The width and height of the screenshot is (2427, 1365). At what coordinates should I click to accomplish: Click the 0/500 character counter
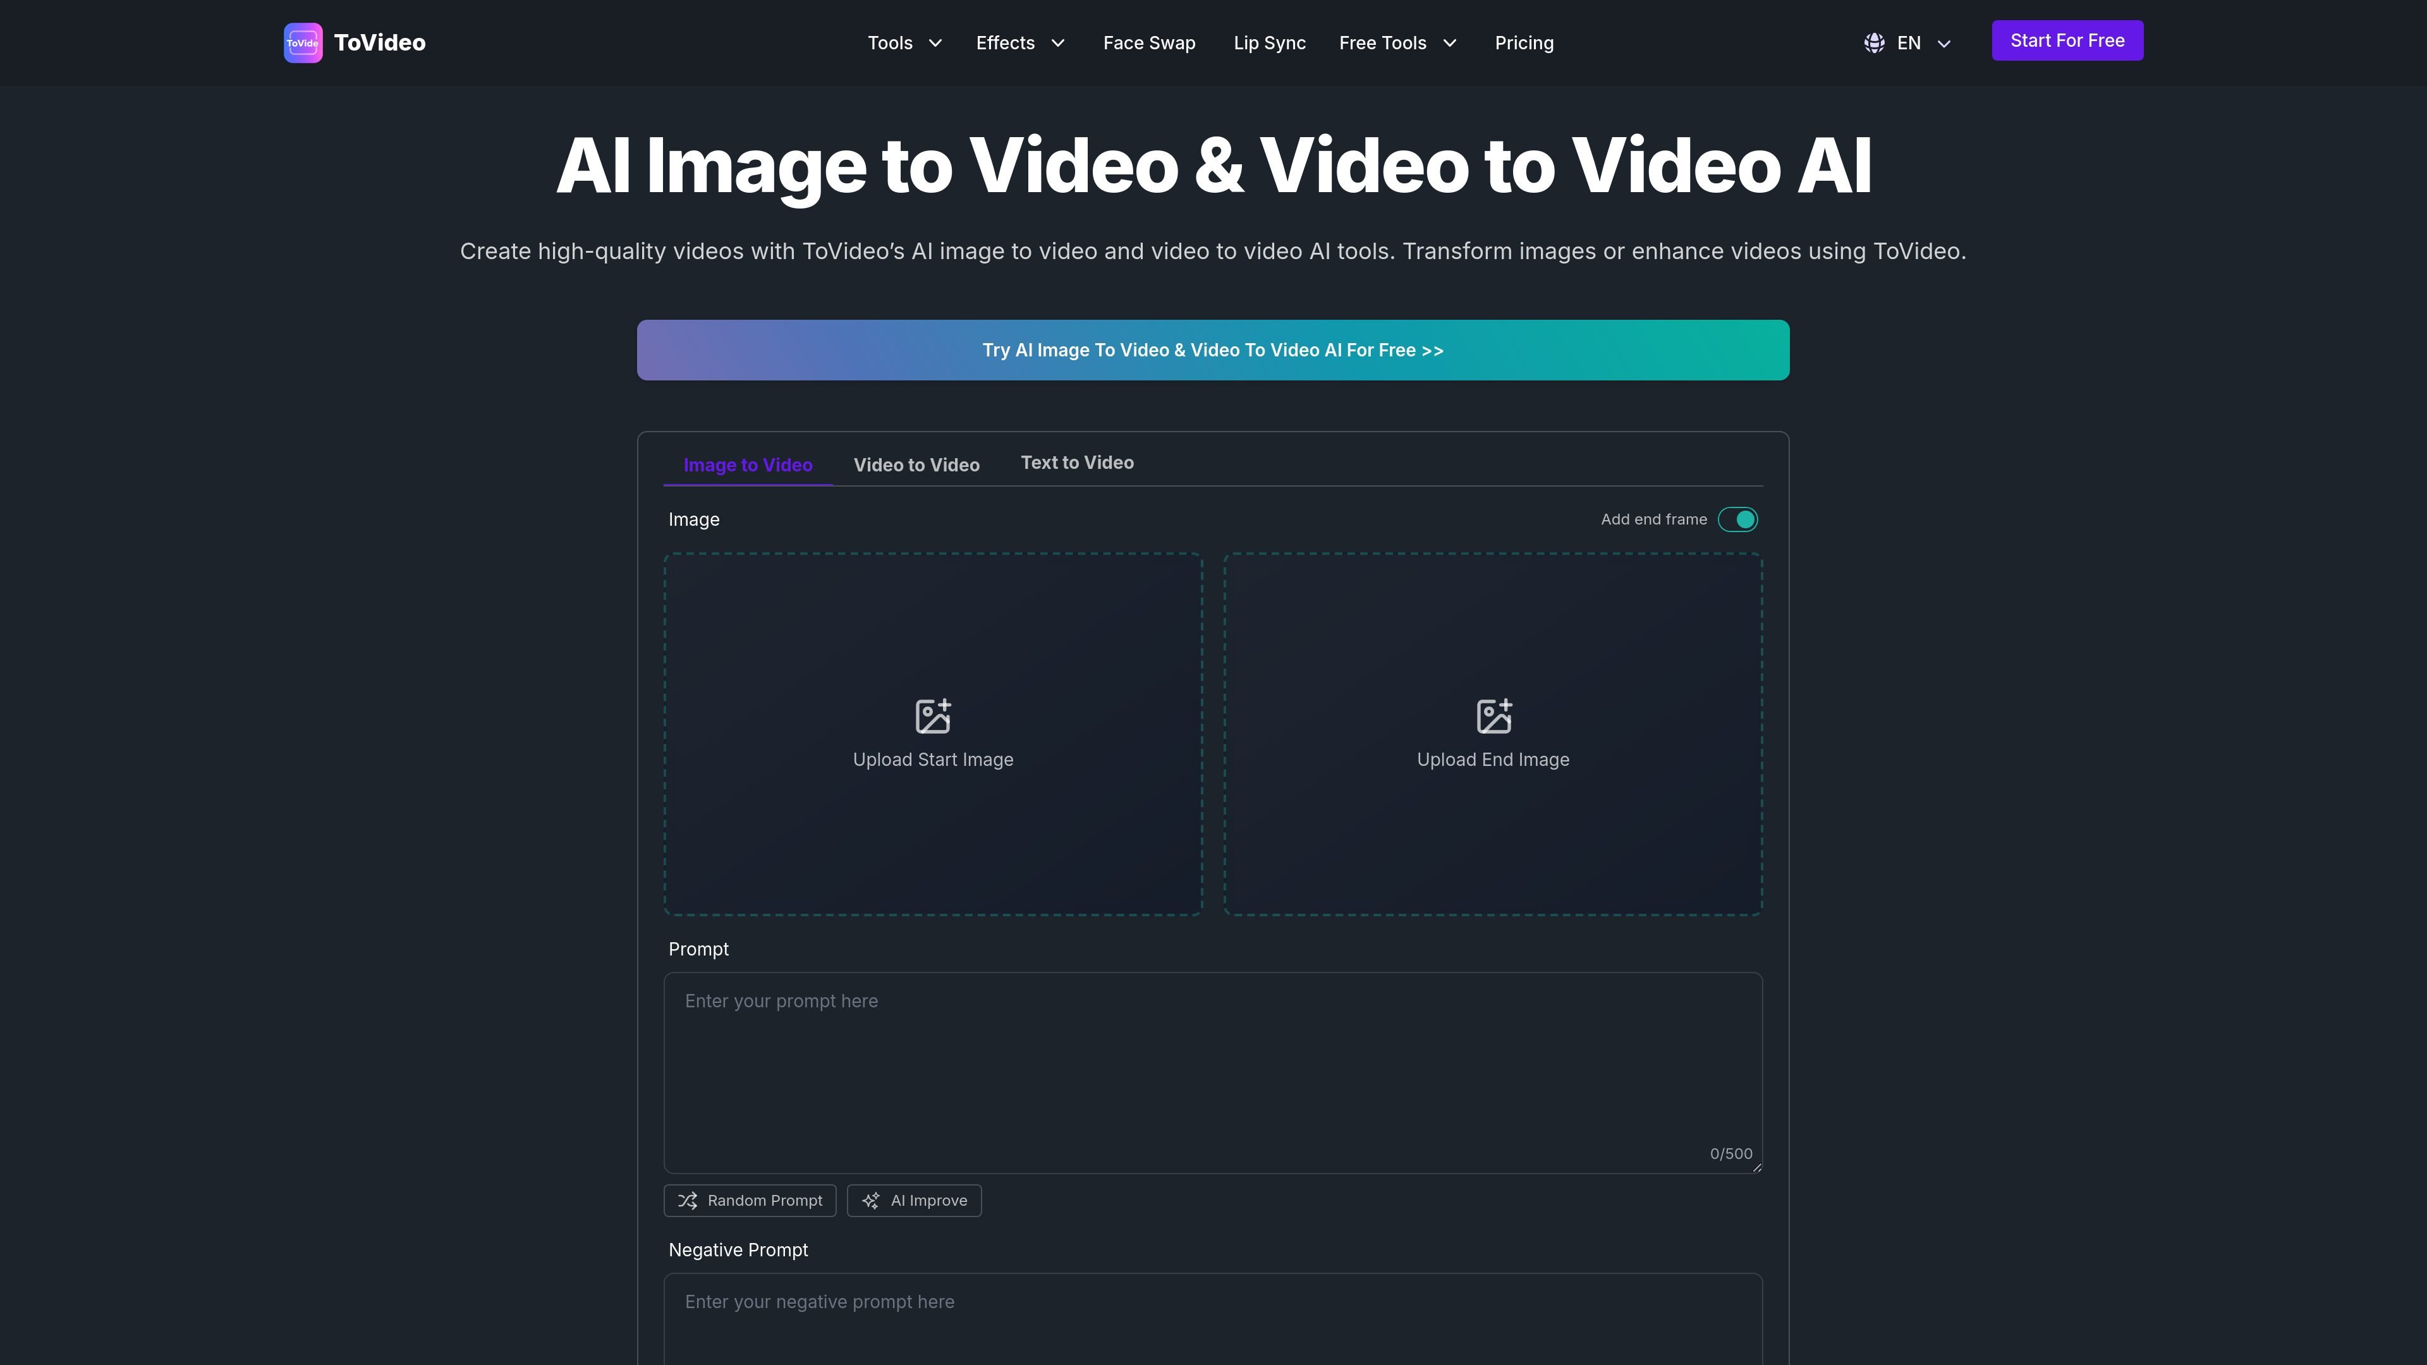pos(1732,1154)
